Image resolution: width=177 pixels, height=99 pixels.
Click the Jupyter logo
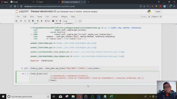pyautogui.click(x=22, y=12)
